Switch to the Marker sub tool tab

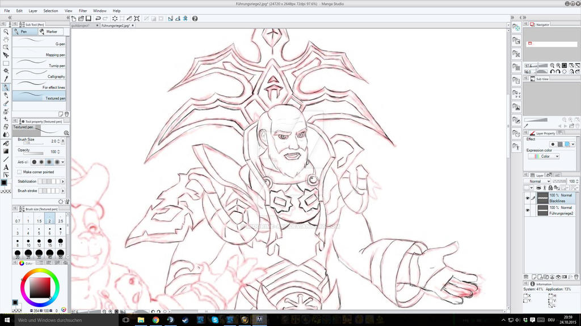pyautogui.click(x=51, y=32)
